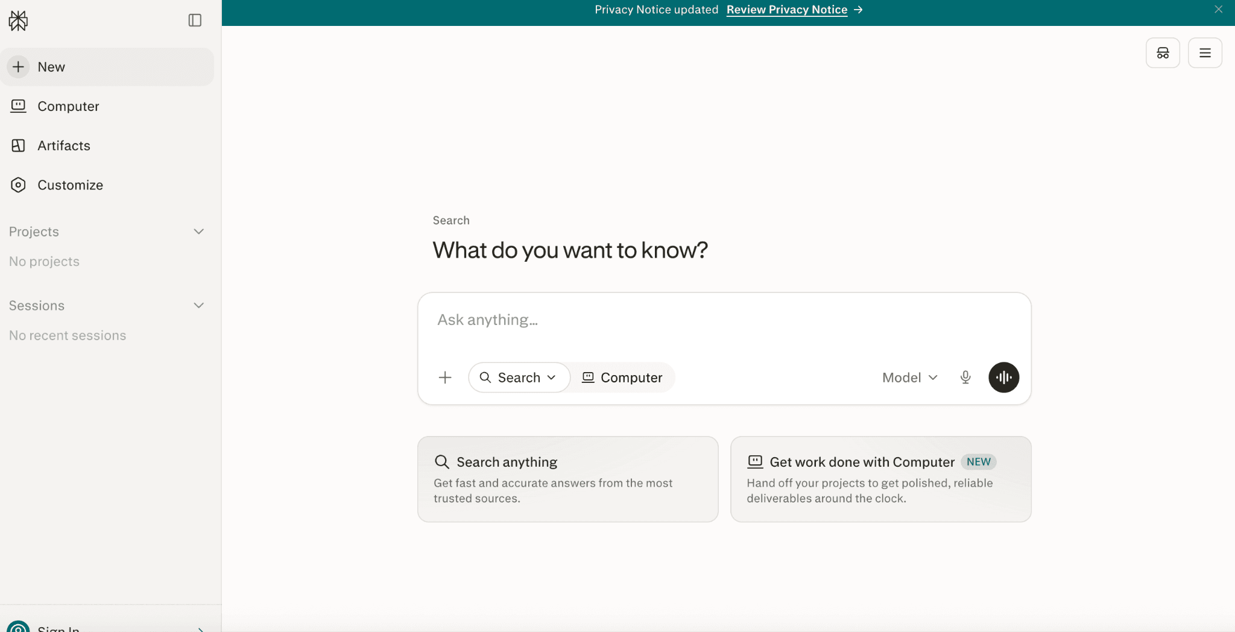Switch to Computer mode in the composer

pos(622,378)
